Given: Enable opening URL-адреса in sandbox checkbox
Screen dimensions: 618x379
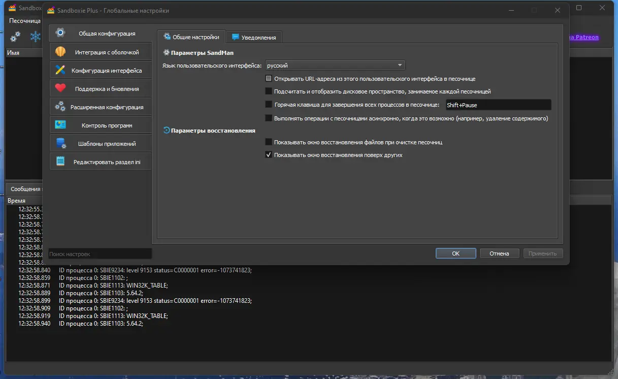Looking at the screenshot, I should click(269, 79).
